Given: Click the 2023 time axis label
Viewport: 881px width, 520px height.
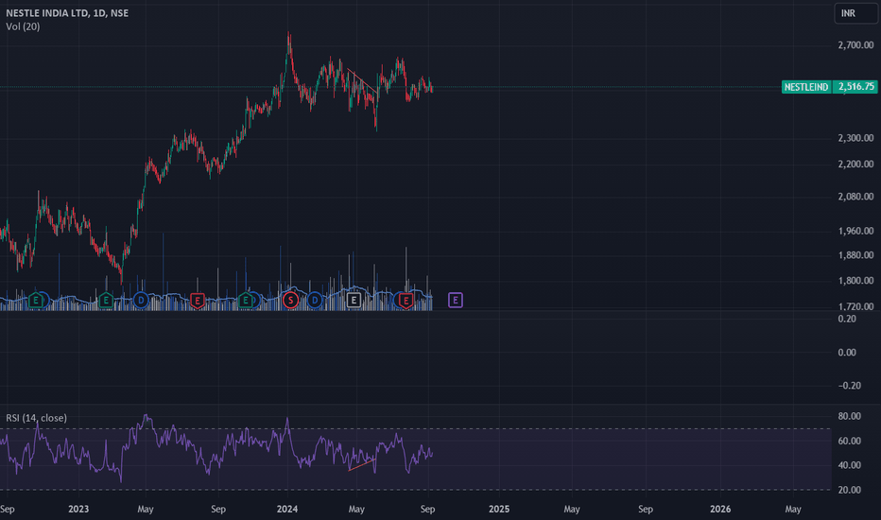Looking at the screenshot, I should coord(78,510).
